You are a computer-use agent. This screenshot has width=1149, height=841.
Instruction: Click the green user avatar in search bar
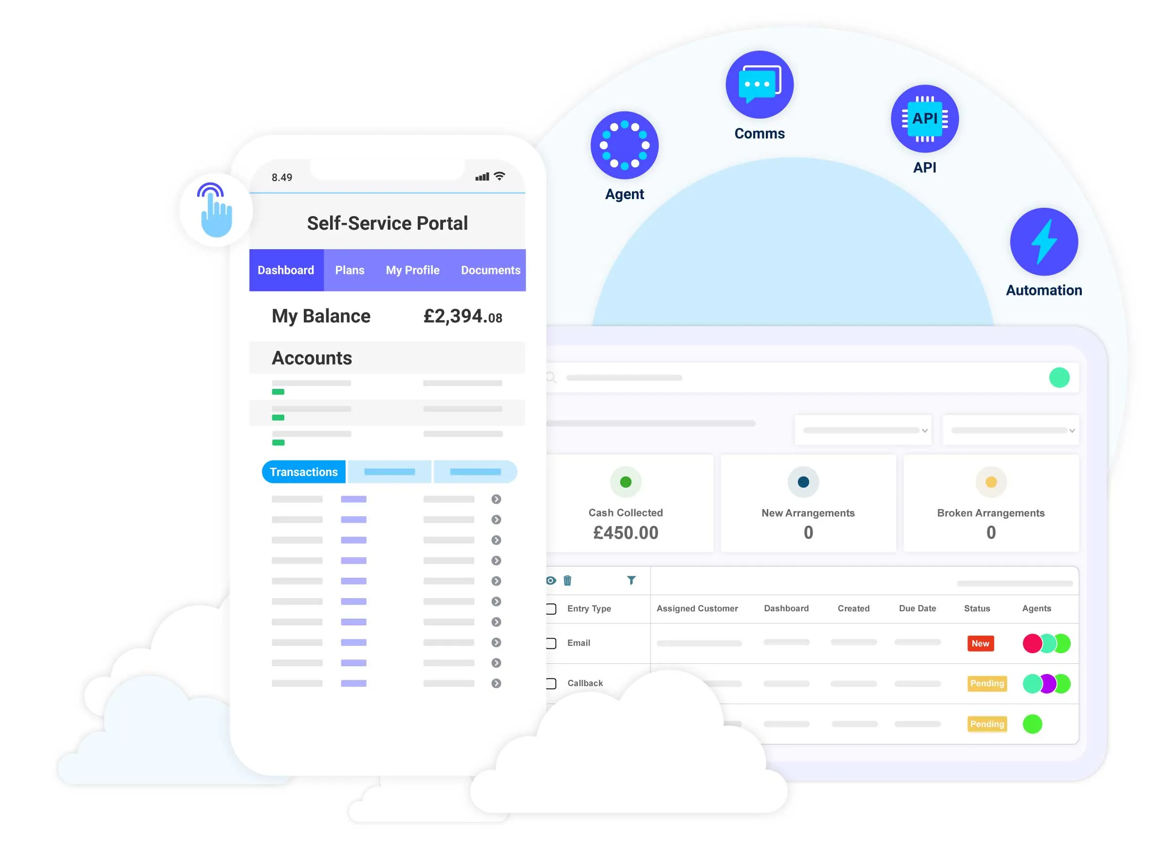click(1058, 377)
